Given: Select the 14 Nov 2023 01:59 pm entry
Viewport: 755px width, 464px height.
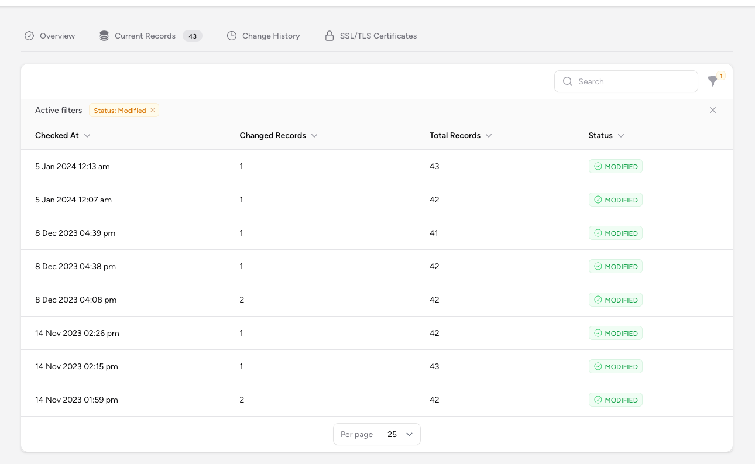Looking at the screenshot, I should (x=77, y=400).
